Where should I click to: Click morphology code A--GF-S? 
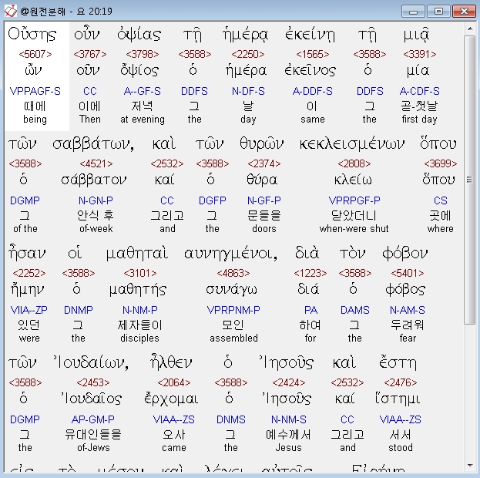[143, 91]
